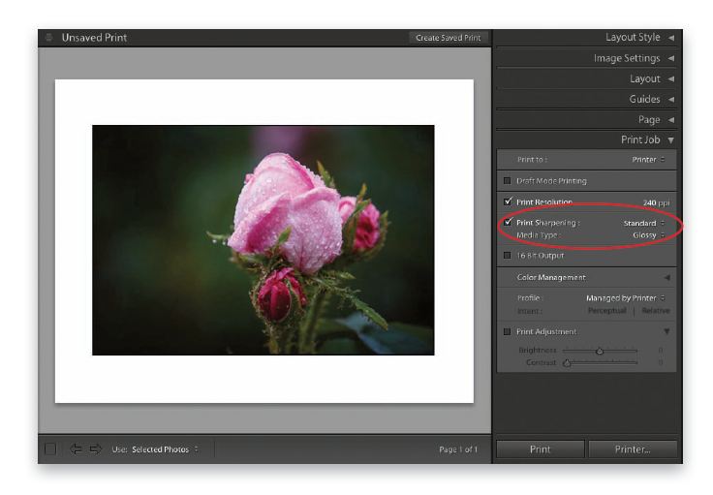Image resolution: width=713 pixels, height=495 pixels.
Task: Click the Create Saved Print button
Action: (448, 38)
